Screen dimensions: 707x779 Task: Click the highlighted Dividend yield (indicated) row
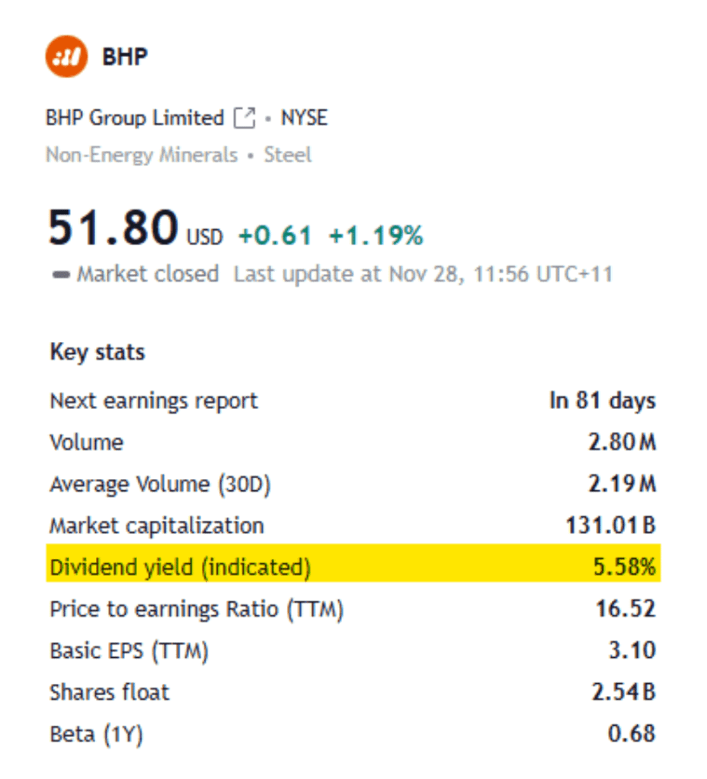353,567
